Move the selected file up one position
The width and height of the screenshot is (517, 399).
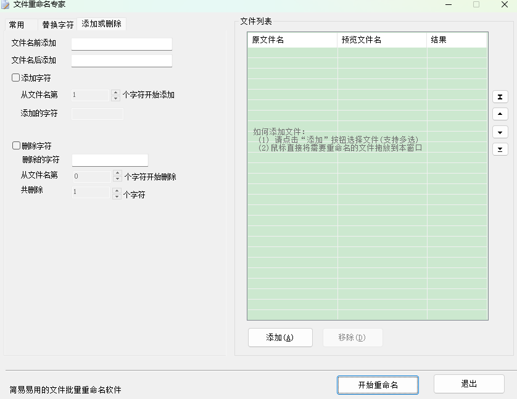500,114
